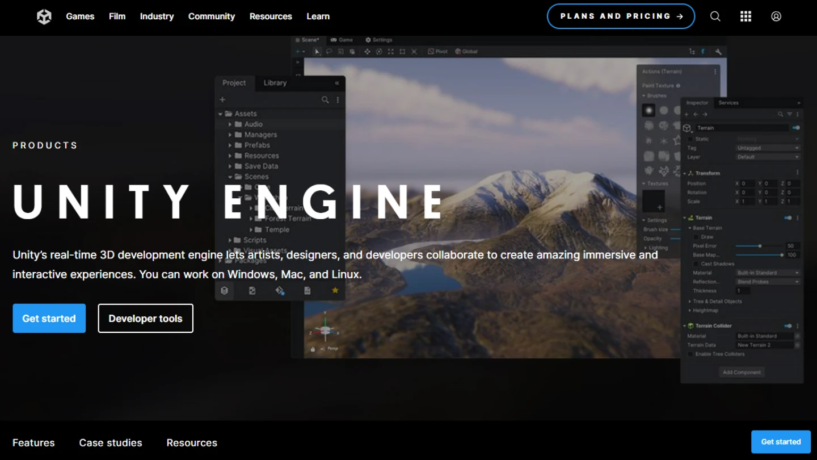This screenshot has height=460, width=817.
Task: Click the Inspector back arrow
Action: coord(696,114)
